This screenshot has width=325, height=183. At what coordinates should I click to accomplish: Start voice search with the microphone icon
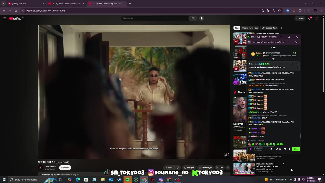pos(202,18)
